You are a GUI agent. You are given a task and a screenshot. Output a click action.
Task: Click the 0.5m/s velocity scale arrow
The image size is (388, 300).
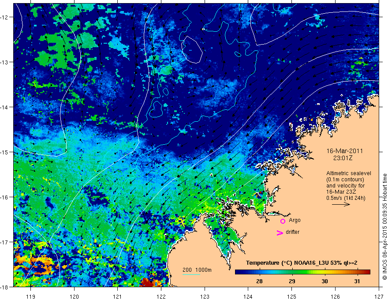pyautogui.click(x=341, y=204)
